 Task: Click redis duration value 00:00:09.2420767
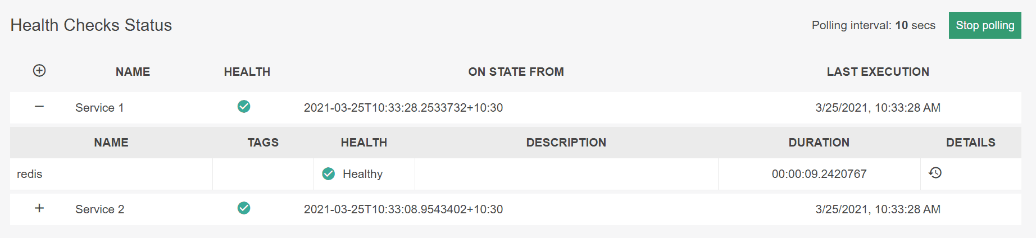pos(819,174)
